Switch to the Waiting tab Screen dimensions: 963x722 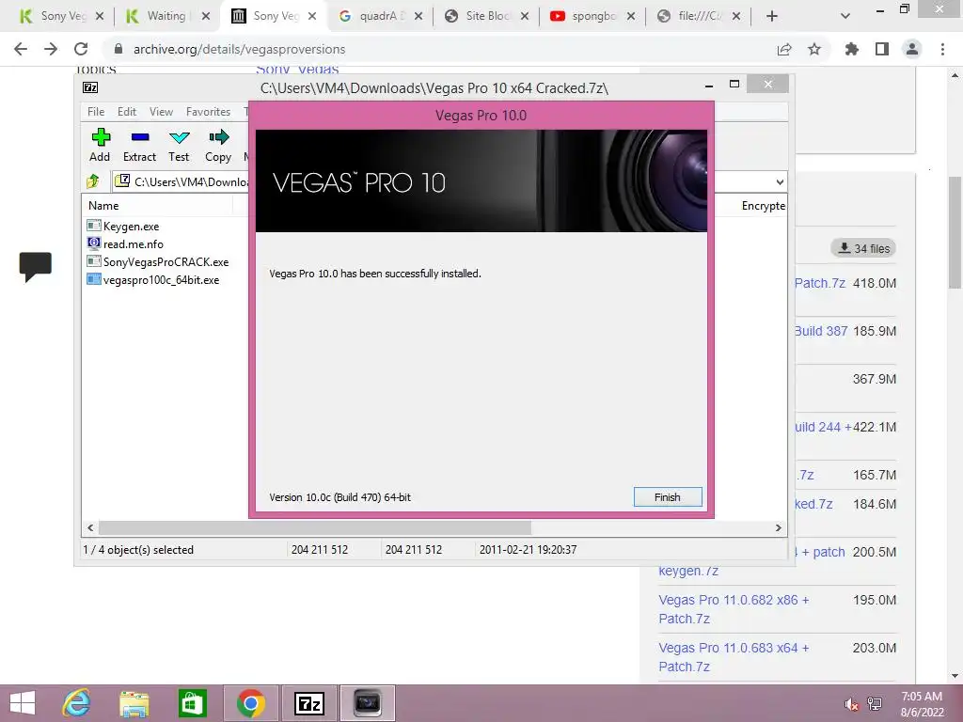(x=167, y=16)
